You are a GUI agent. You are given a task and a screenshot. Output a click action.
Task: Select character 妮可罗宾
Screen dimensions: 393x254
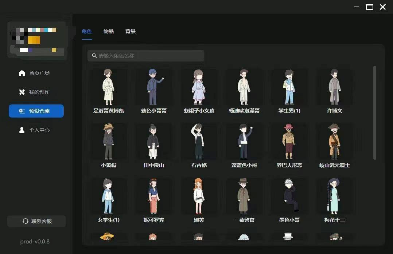coord(153,200)
